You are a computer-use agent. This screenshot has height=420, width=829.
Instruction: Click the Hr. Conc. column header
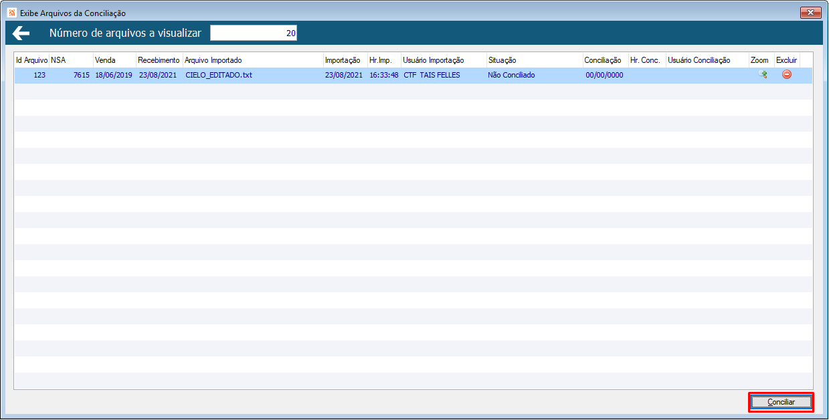point(647,60)
